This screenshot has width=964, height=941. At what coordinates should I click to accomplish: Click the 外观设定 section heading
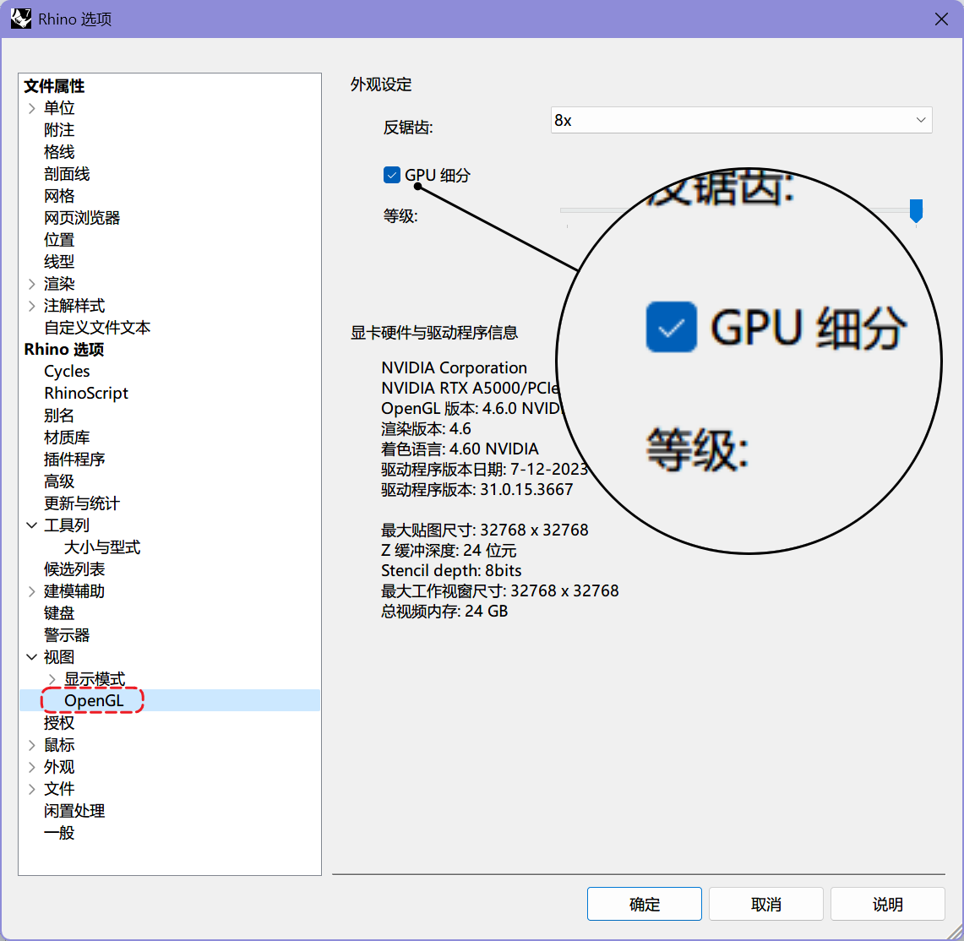pos(381,84)
